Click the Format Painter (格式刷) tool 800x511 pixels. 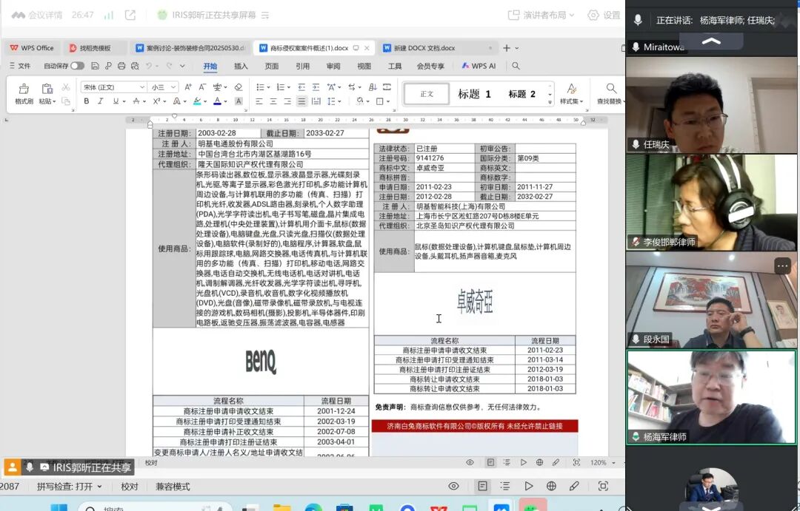pos(24,94)
